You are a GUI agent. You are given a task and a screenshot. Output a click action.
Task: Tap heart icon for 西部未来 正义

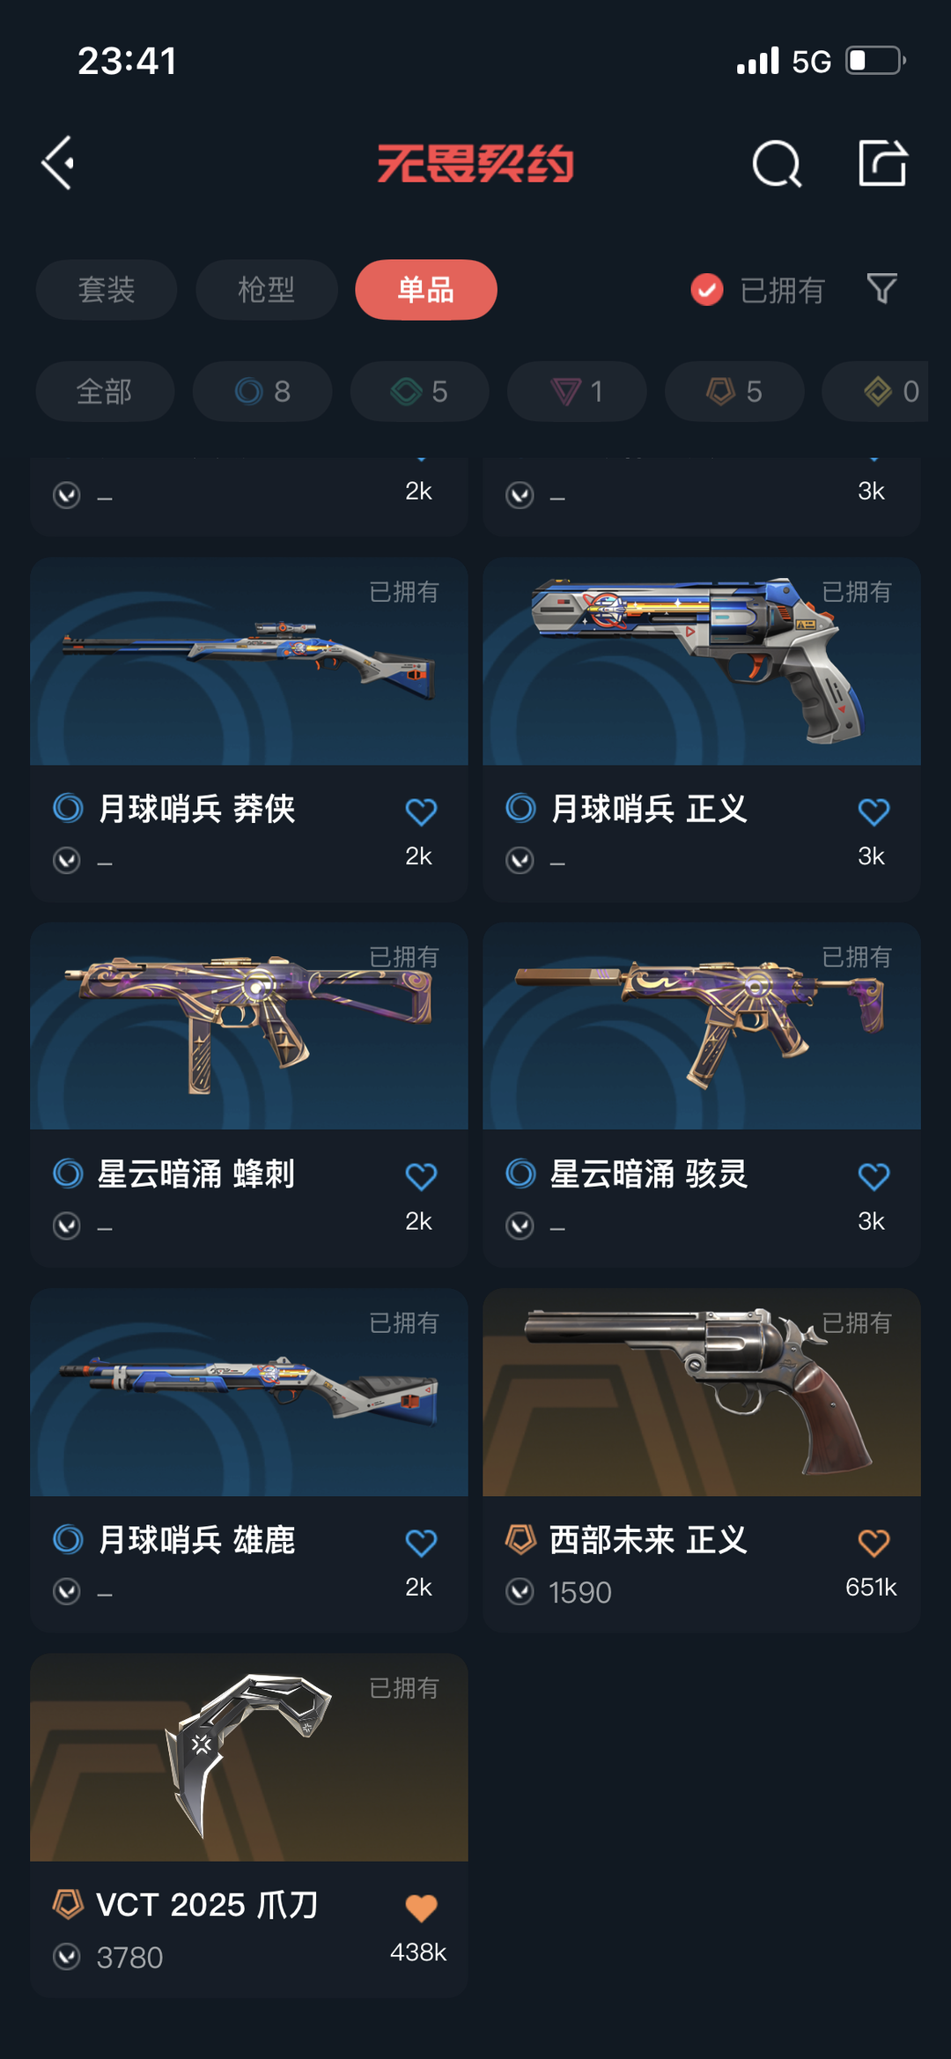click(x=874, y=1542)
